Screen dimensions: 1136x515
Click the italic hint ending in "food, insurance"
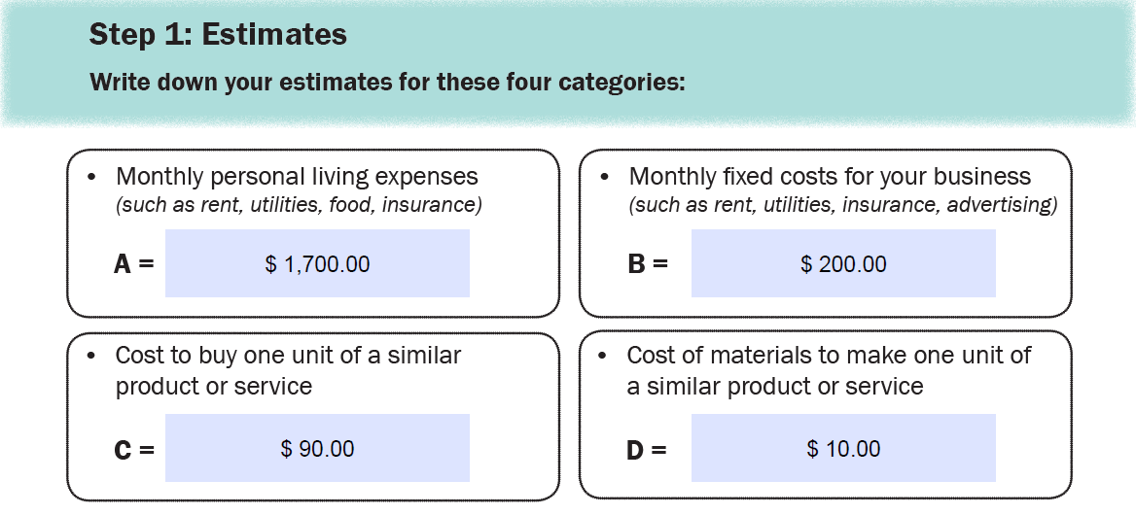(300, 205)
